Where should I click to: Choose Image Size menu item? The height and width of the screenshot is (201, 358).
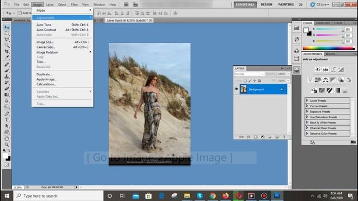point(62,42)
